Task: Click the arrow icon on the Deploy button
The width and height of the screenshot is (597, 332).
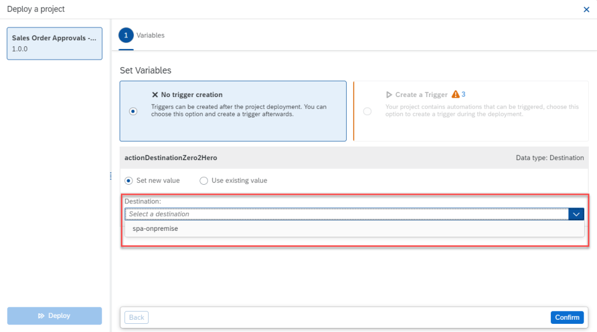Action: click(x=41, y=316)
